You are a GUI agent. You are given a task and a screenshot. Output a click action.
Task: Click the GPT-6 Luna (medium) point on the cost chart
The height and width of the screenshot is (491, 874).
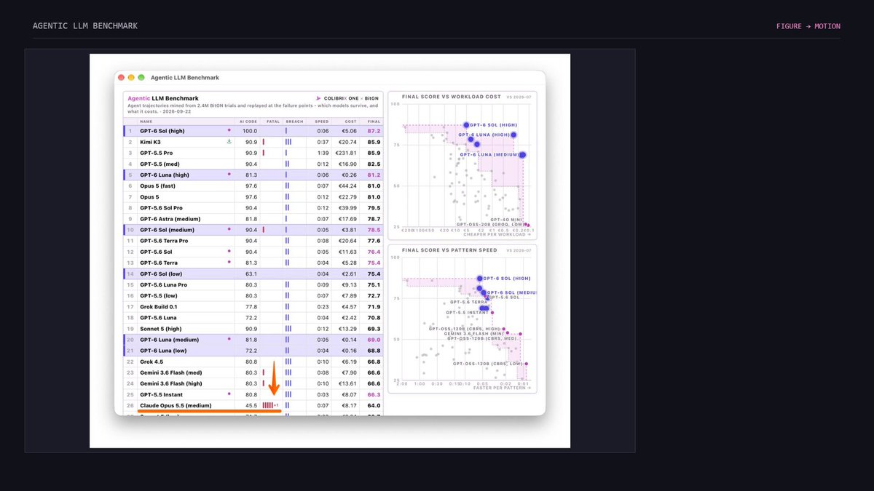pos(522,155)
